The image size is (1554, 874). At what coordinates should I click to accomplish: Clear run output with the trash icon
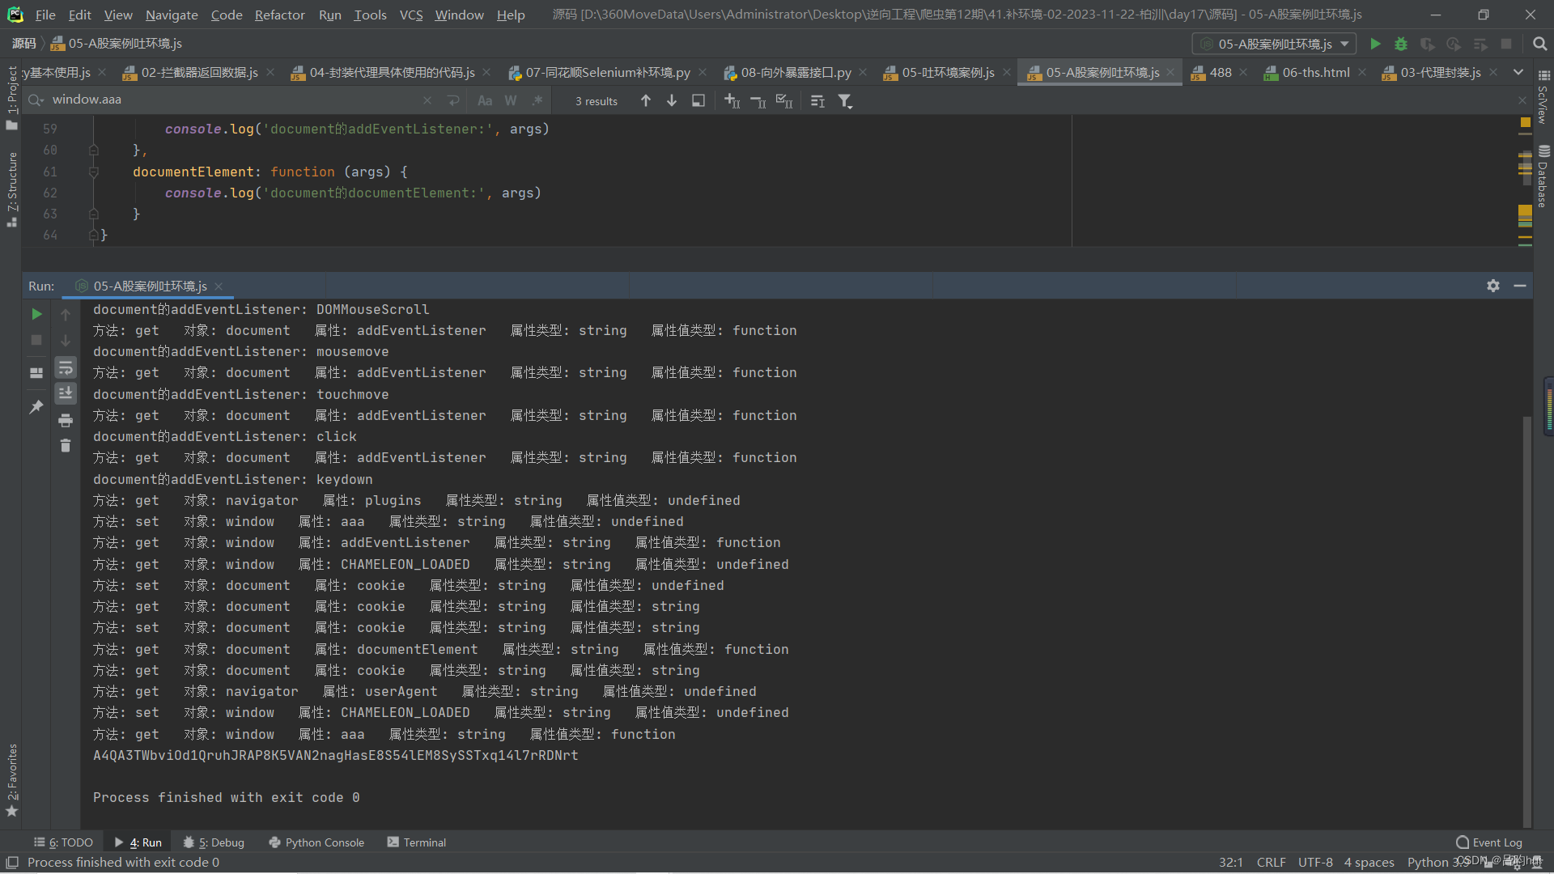[x=66, y=446]
